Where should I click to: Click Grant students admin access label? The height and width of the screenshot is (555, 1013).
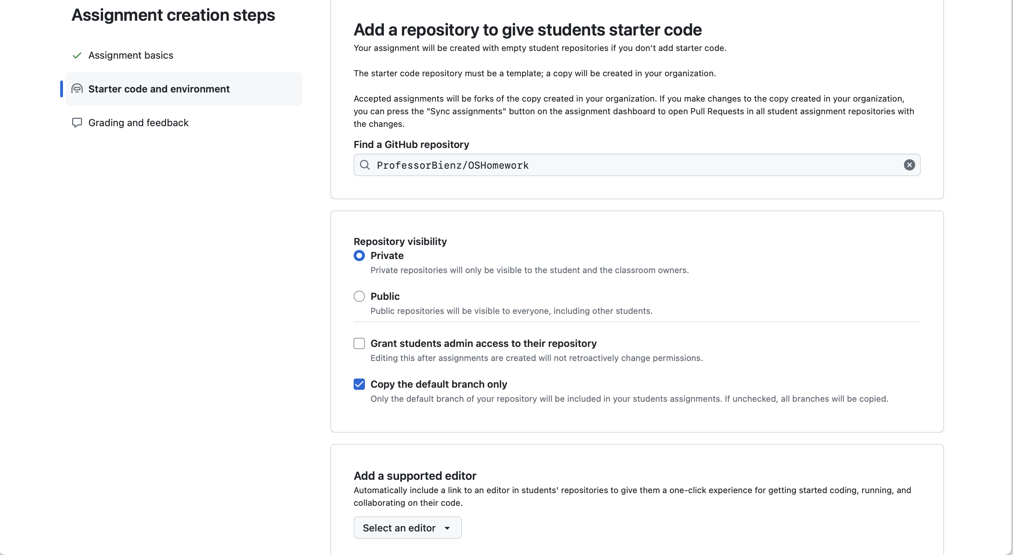[x=483, y=343]
